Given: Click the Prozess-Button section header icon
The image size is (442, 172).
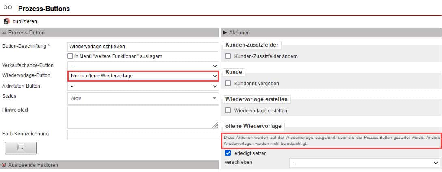Looking at the screenshot, I should coord(4,32).
